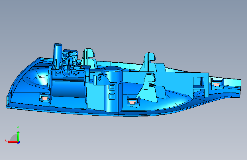Select the upper square recess on cylindrical boss

pyautogui.click(x=112, y=87)
